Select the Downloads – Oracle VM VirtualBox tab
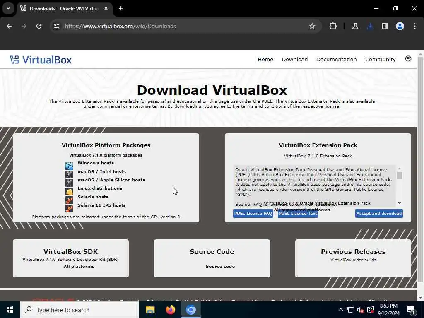This screenshot has width=424, height=318. tap(65, 8)
